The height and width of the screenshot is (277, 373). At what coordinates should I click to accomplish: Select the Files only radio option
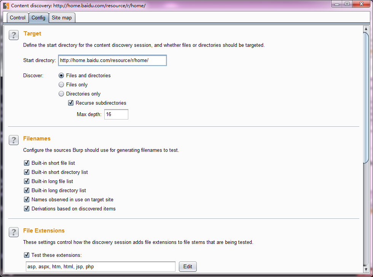[61, 85]
